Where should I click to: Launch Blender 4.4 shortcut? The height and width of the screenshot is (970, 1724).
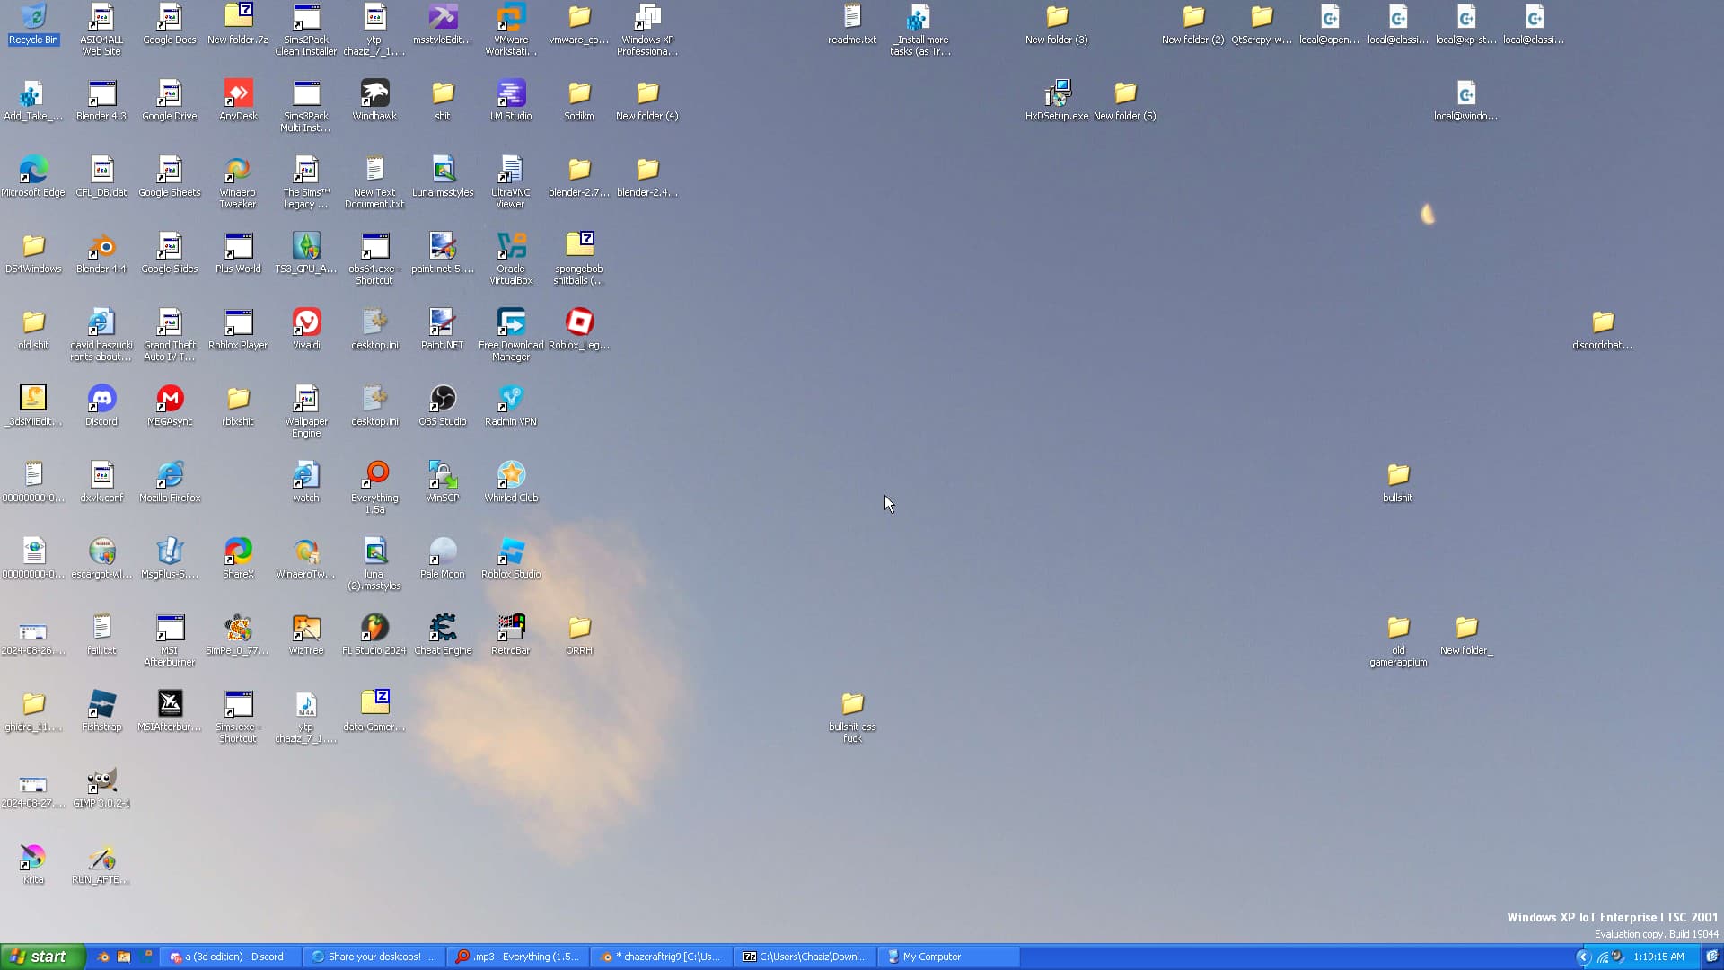point(101,253)
